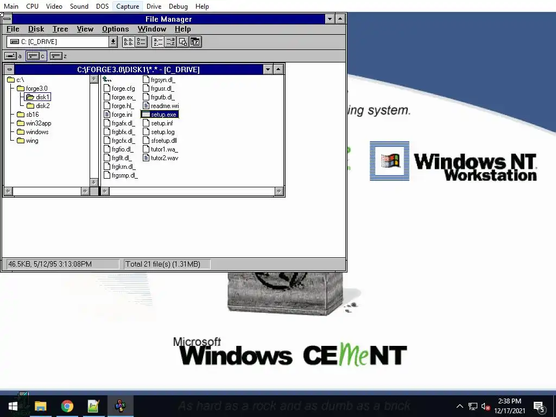Select the forge.ex_ file
The image size is (556, 417).
point(120,97)
